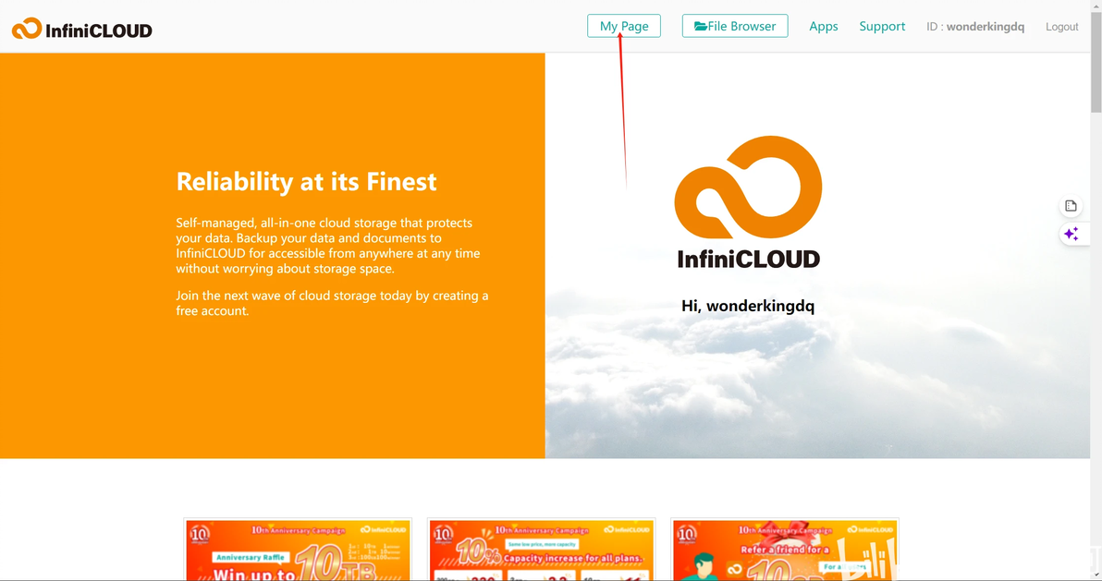Click the document notes side icon

[1071, 206]
